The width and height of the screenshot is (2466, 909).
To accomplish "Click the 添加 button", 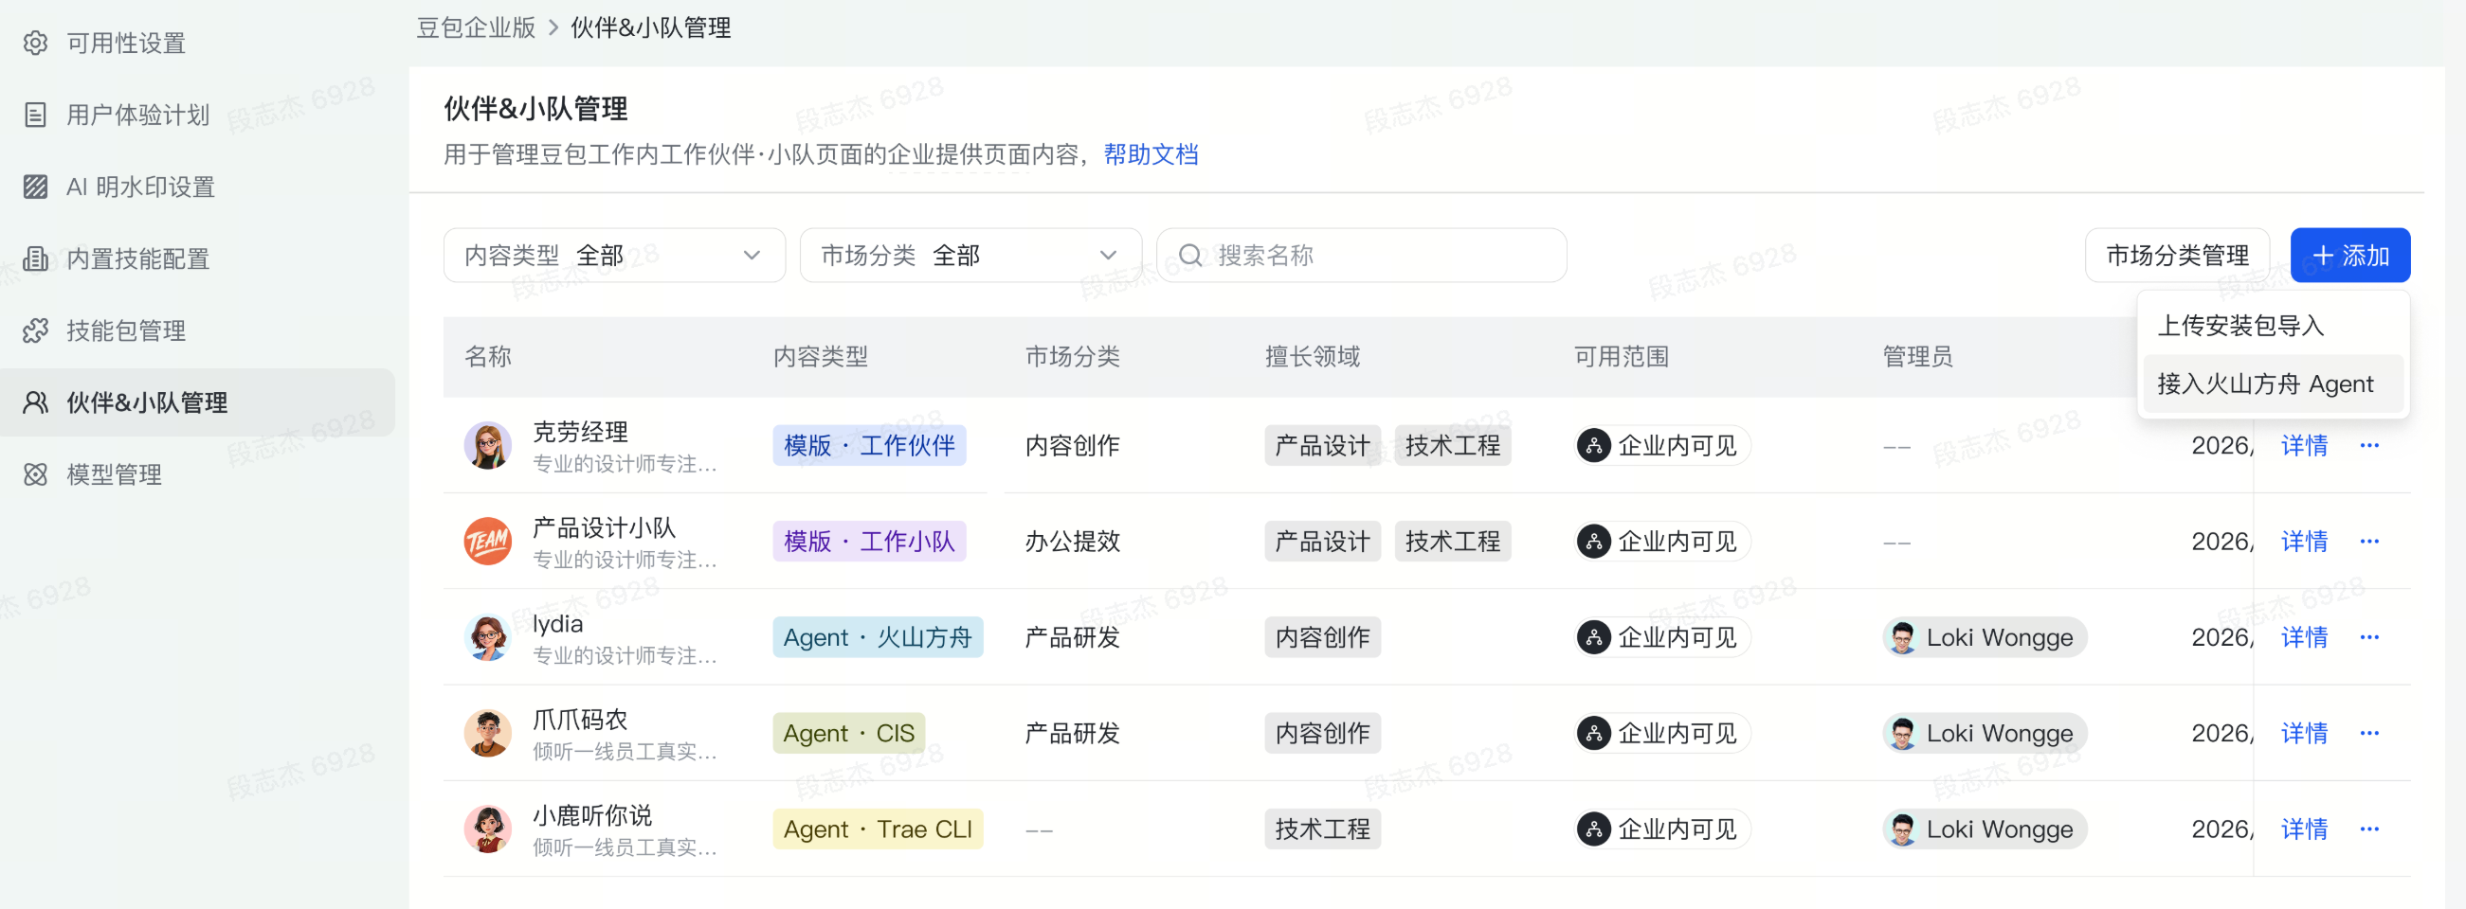I will 2350,256.
